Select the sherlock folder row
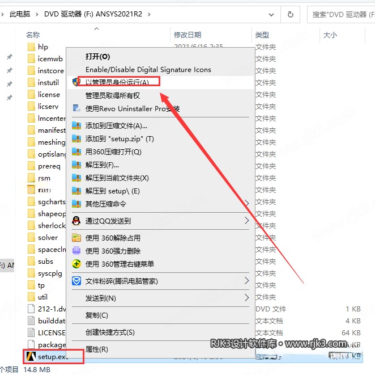 (x=45, y=226)
